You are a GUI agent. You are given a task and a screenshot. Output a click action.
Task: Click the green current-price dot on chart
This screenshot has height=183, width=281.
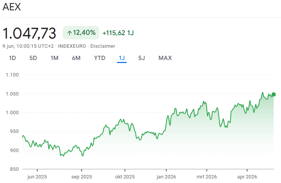click(274, 94)
